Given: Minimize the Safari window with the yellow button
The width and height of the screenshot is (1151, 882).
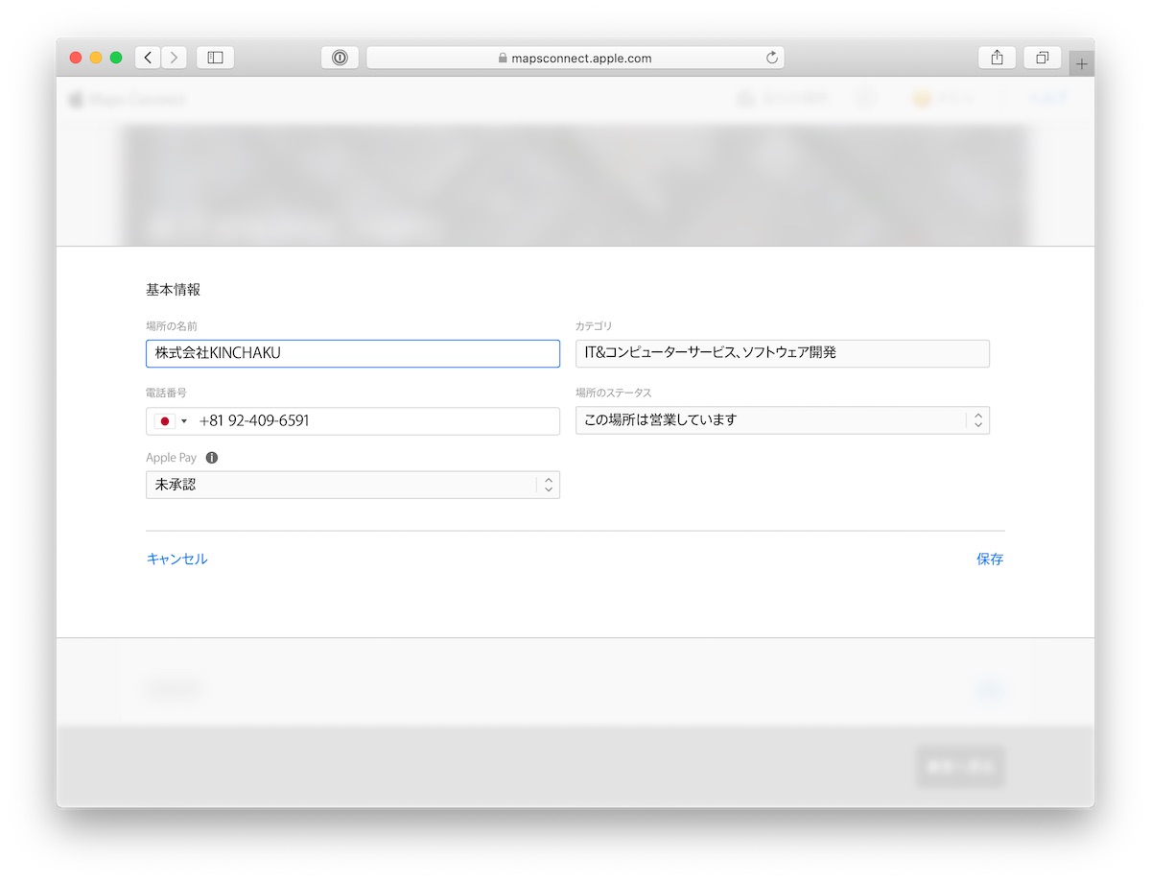Looking at the screenshot, I should point(96,58).
